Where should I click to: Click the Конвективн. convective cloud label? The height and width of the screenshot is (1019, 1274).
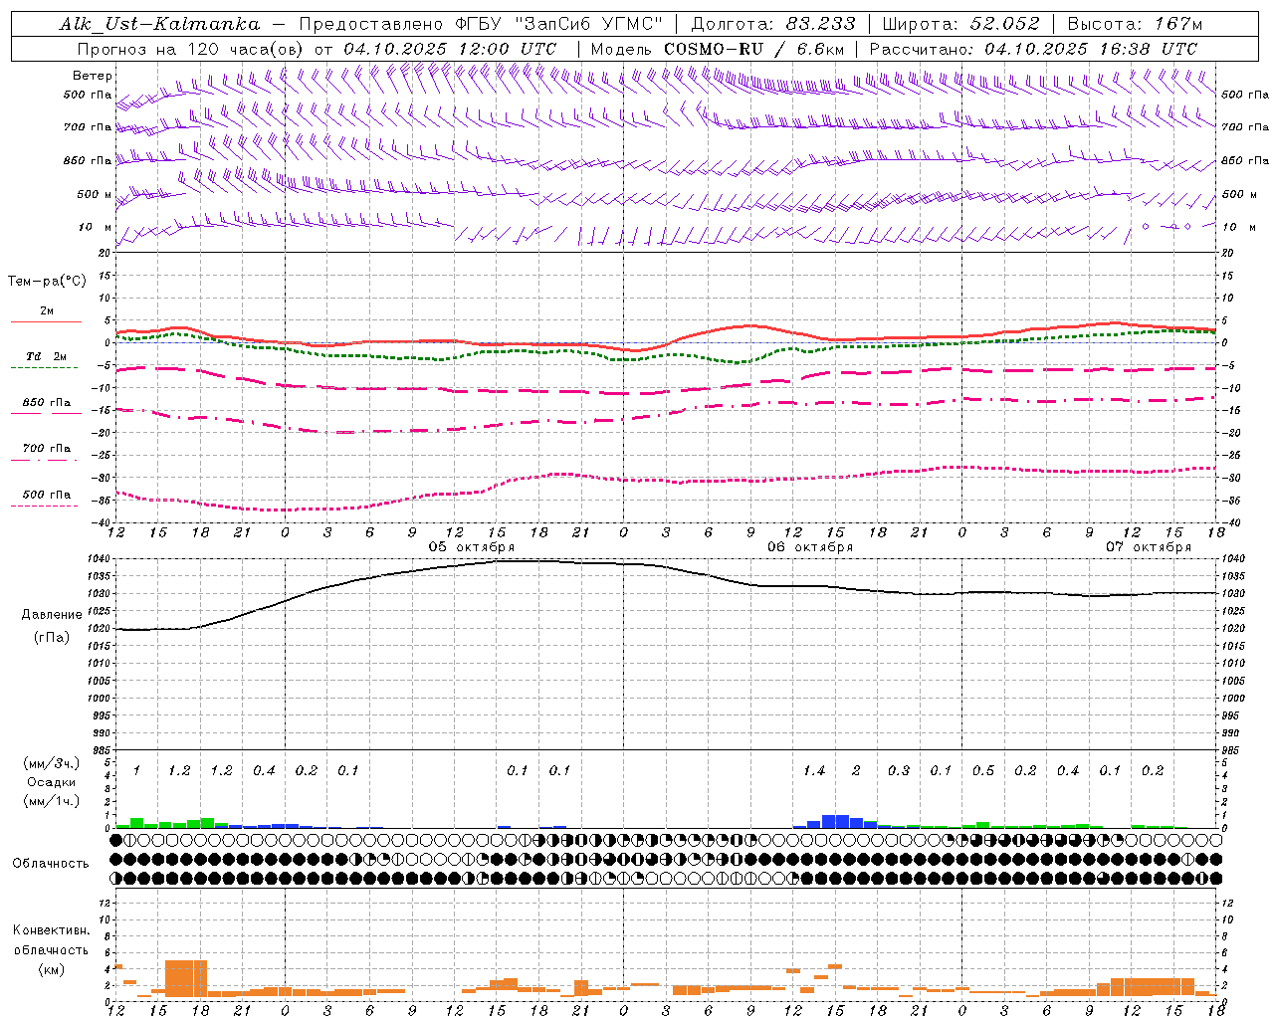coord(52,930)
